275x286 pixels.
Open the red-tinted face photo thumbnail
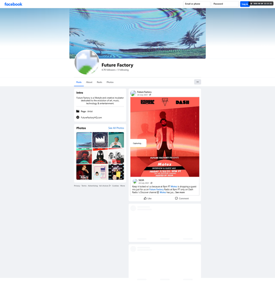pos(84,156)
